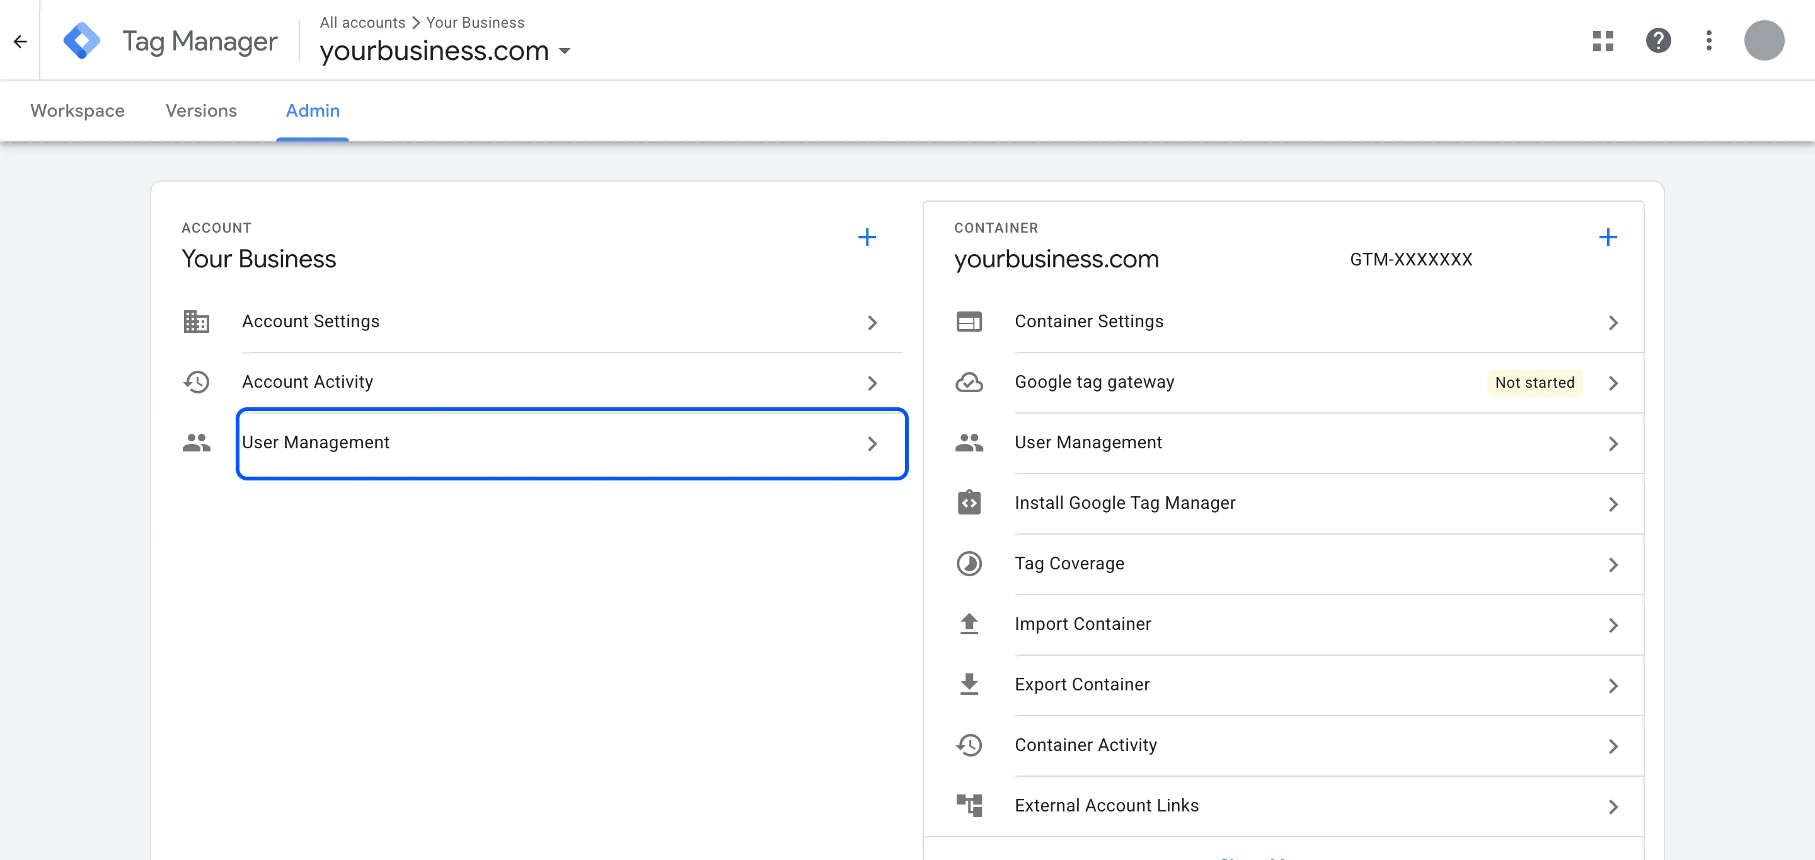Open Container Activity row
Image resolution: width=1815 pixels, height=860 pixels.
point(1328,746)
